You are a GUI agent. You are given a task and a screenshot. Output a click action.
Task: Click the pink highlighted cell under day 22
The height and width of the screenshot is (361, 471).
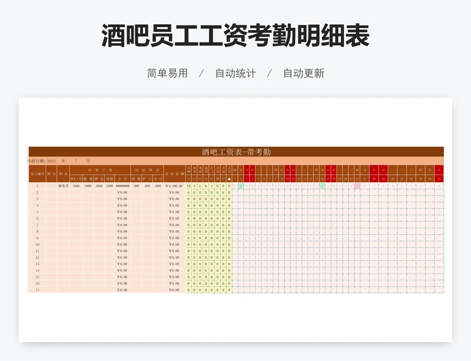coord(357,186)
